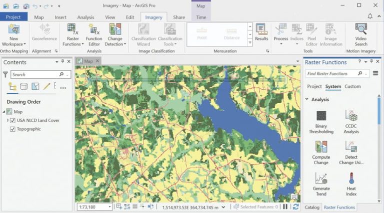Choose the Compute Change function
Screen dimensions: 384x213
[x=321, y=153]
